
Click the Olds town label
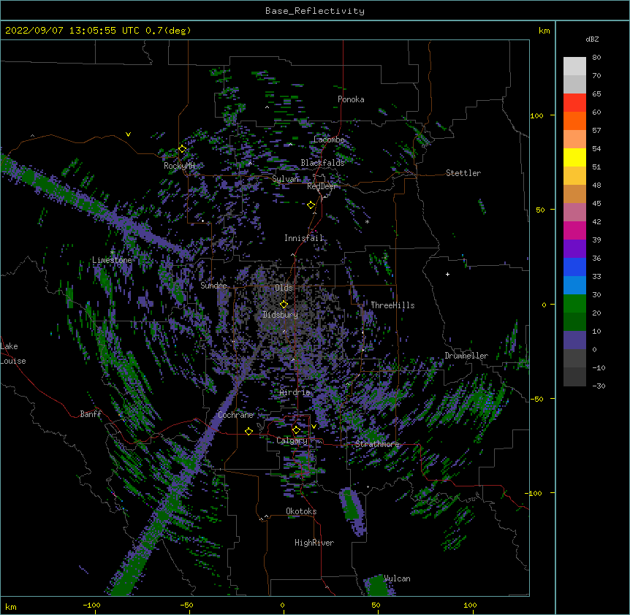coord(284,288)
